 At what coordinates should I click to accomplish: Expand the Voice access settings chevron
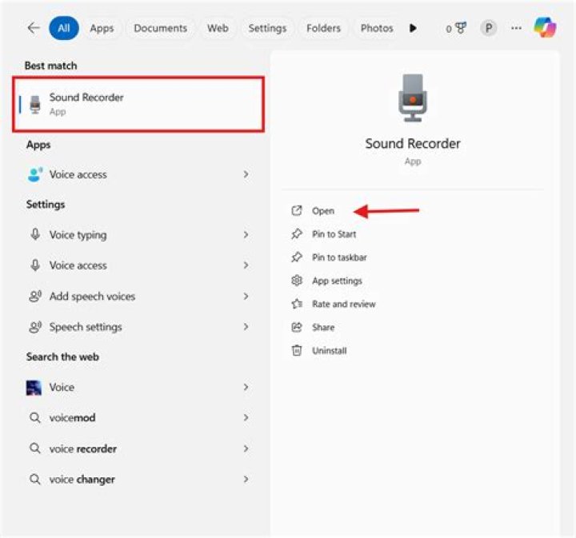pyautogui.click(x=246, y=265)
